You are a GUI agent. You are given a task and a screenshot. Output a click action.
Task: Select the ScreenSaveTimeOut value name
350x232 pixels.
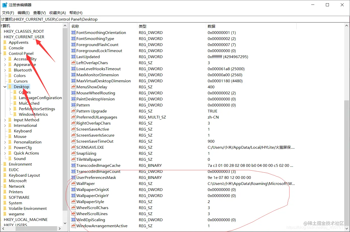pyautogui.click(x=95, y=141)
